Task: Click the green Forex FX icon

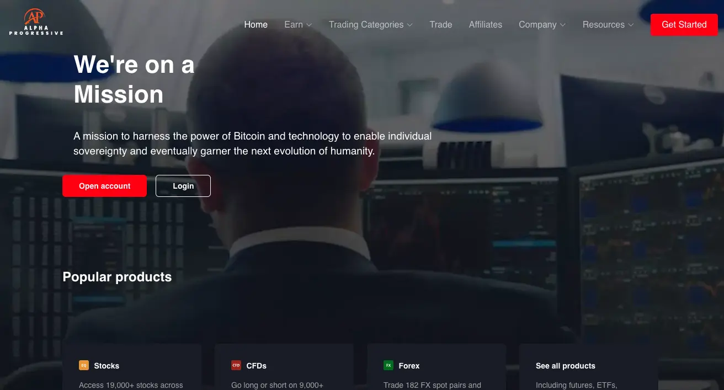Action: (388, 365)
